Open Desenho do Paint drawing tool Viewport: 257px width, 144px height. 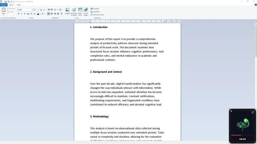coord(74,10)
